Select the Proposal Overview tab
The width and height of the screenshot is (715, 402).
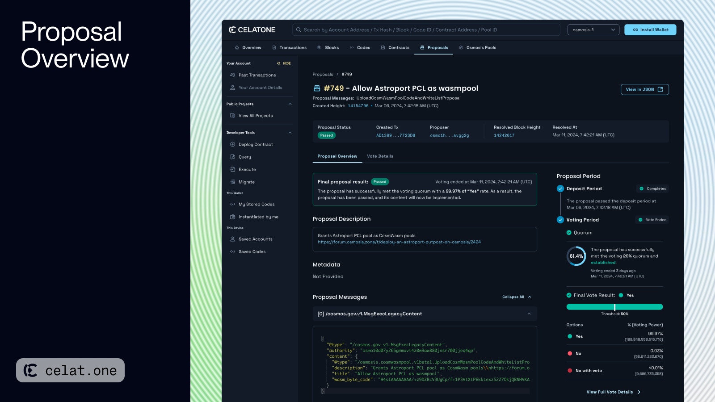click(x=337, y=156)
